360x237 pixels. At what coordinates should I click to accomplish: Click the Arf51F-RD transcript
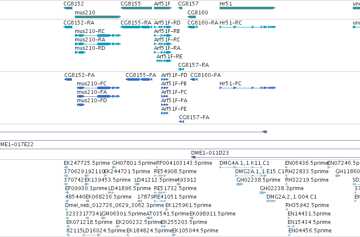tap(163, 27)
